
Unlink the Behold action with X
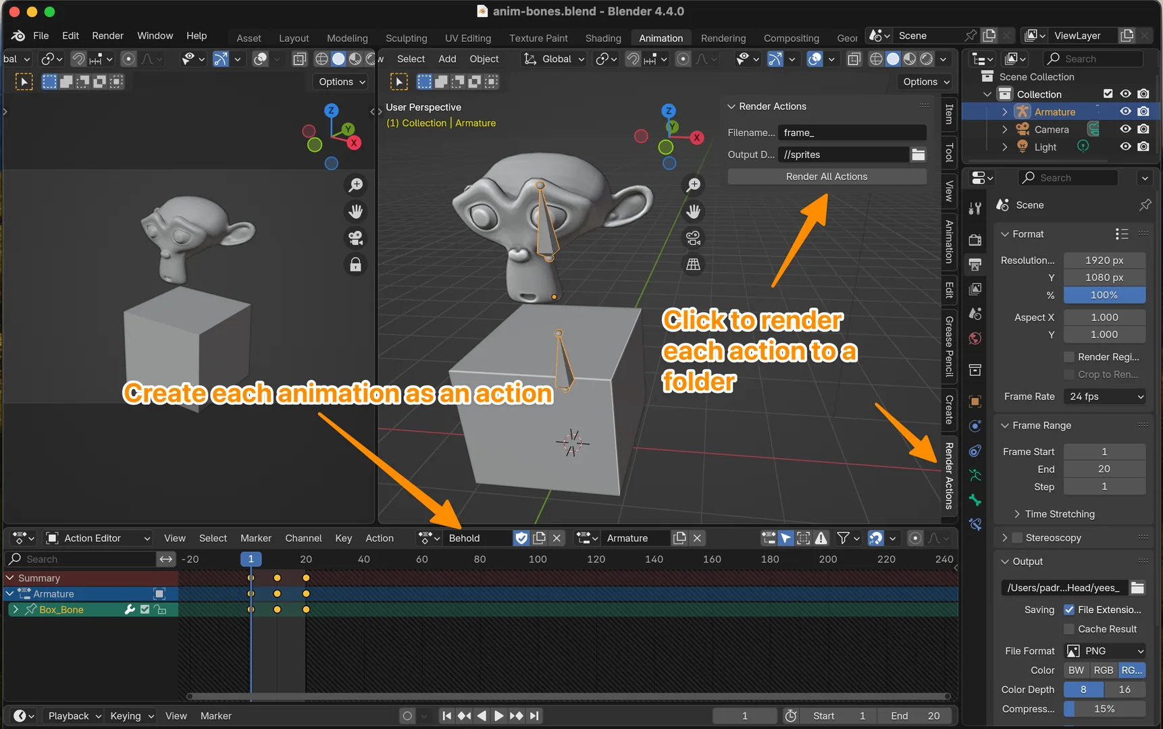coord(557,538)
